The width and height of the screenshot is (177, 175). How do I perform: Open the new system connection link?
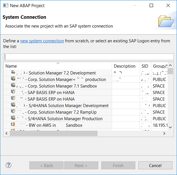click(42, 41)
